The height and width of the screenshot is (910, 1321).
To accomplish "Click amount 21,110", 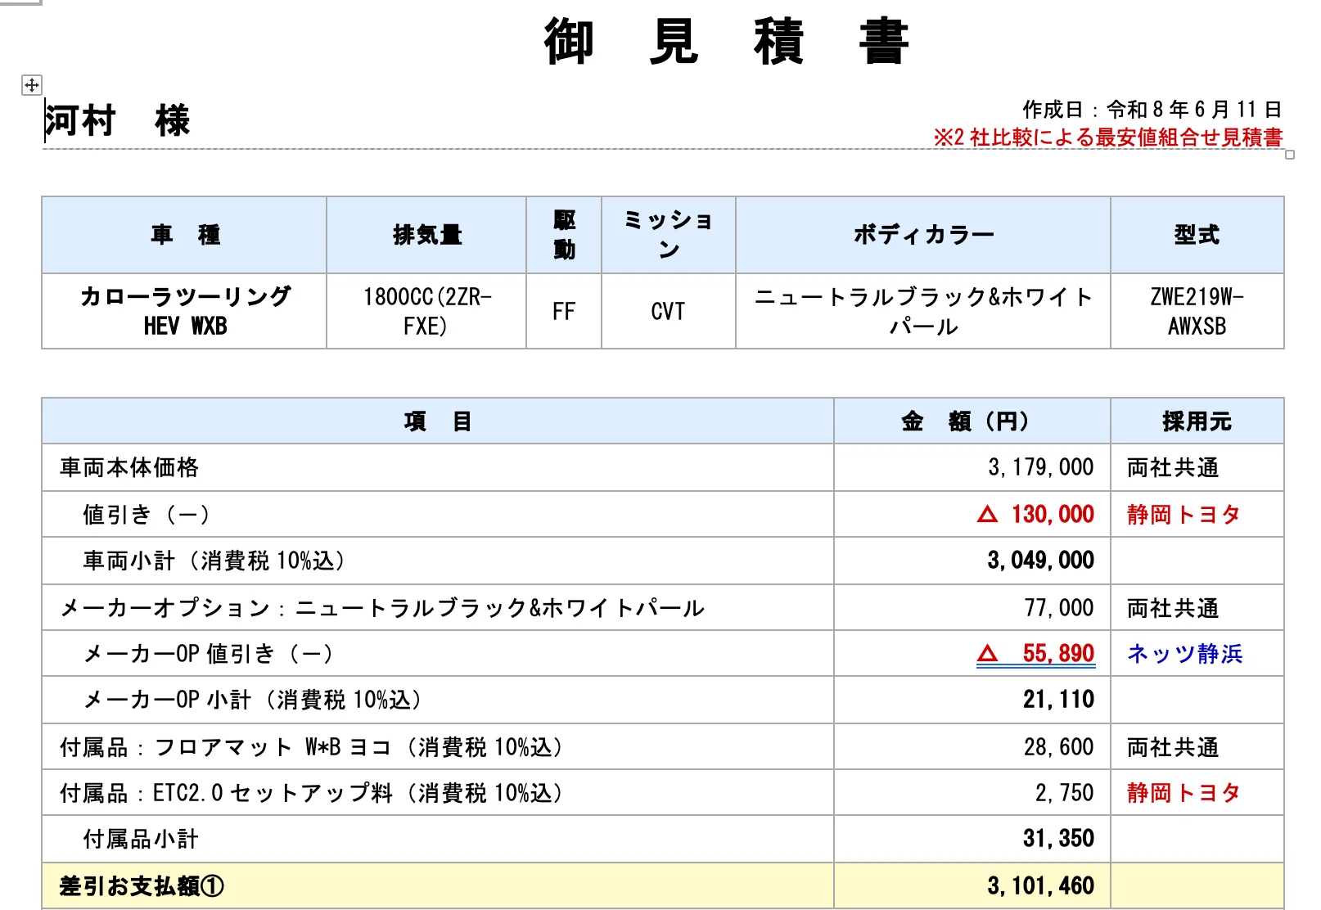I will tap(1058, 700).
